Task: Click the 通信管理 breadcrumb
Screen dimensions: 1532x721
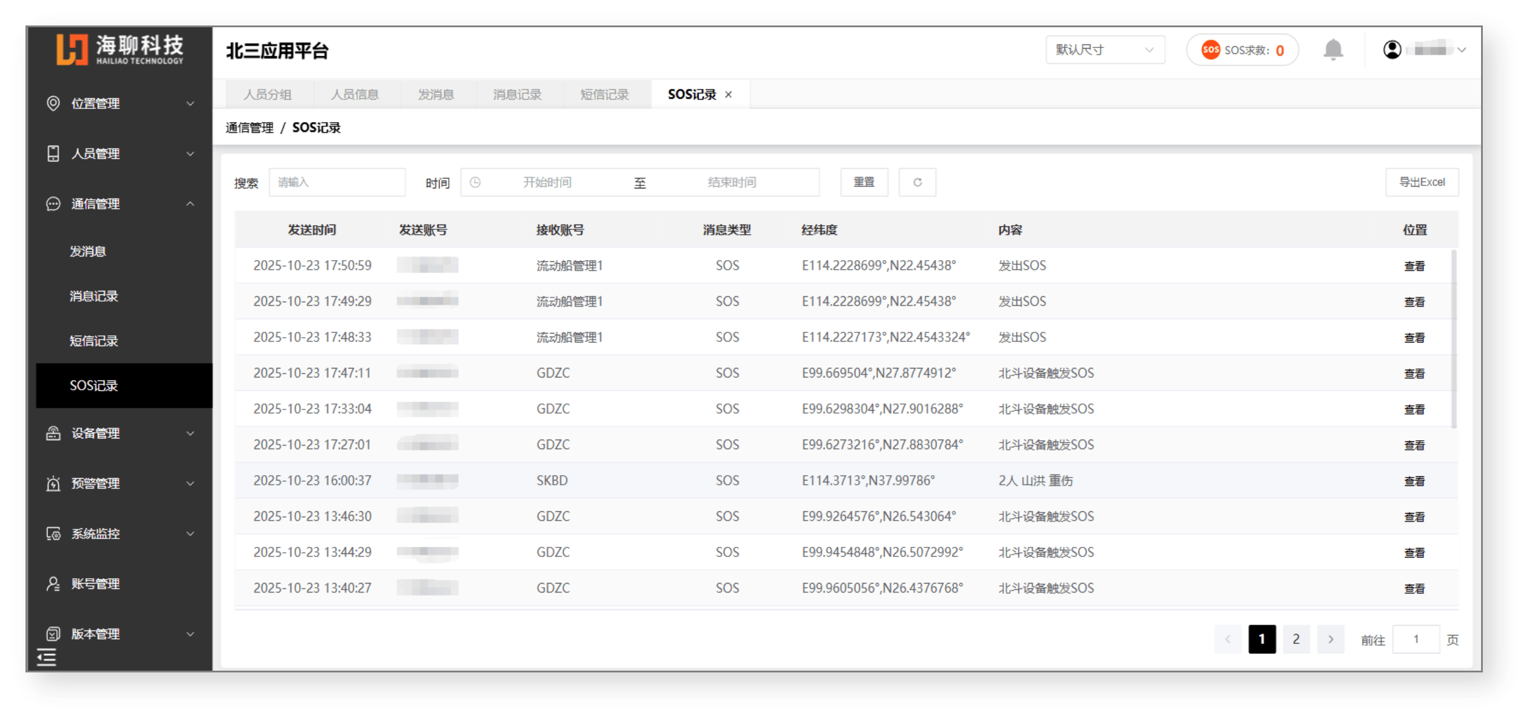Action: click(x=249, y=128)
